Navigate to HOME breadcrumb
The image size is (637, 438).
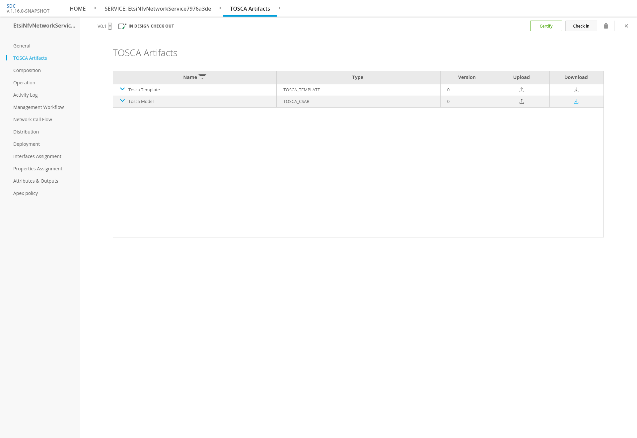[x=78, y=9]
